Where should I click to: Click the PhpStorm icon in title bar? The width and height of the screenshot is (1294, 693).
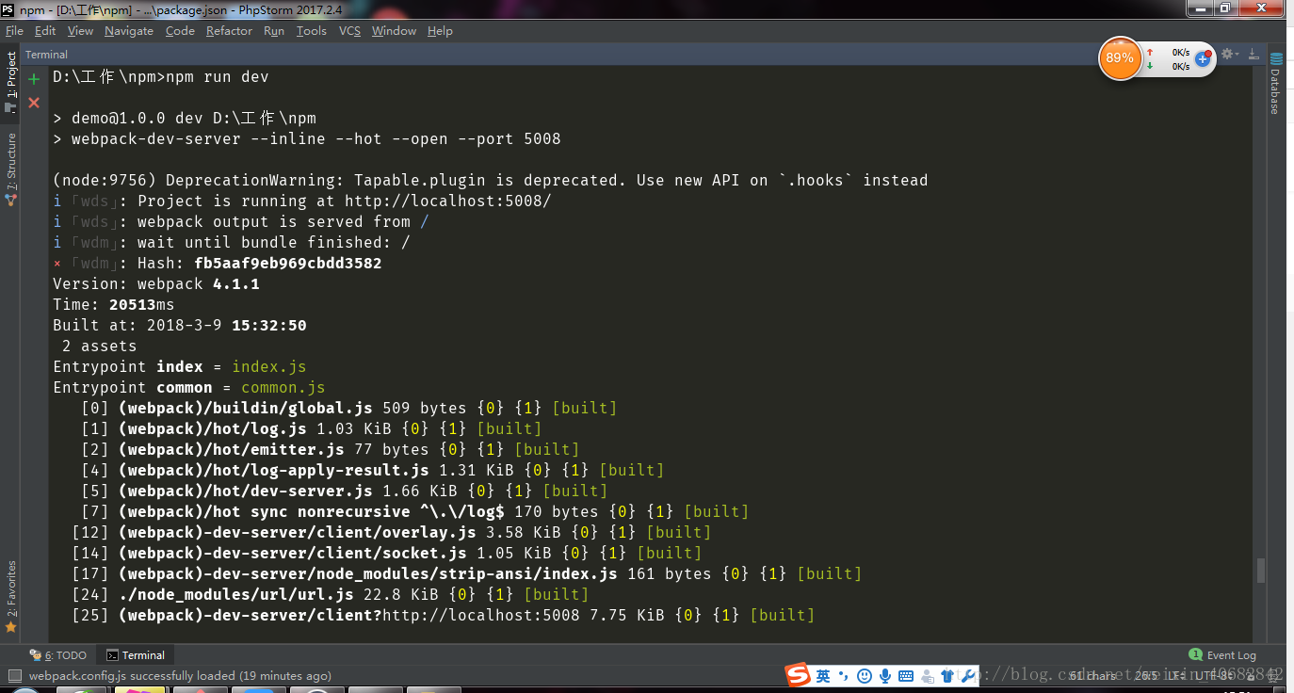pos(8,8)
